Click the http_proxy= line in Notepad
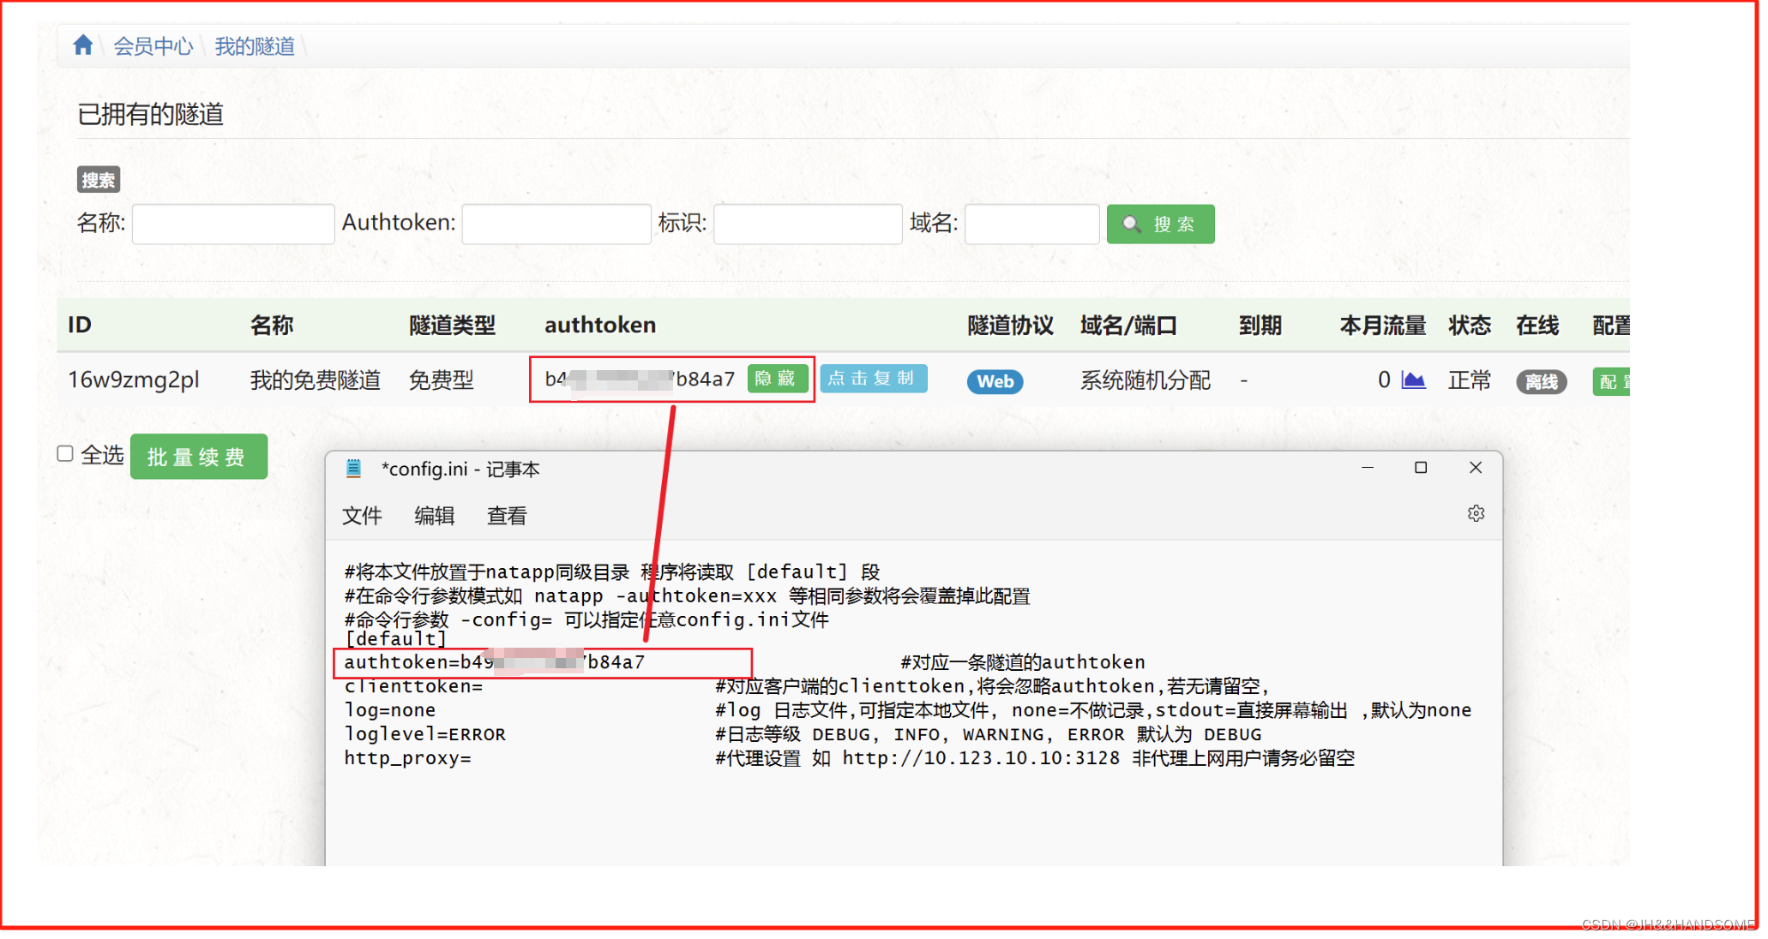 click(407, 758)
